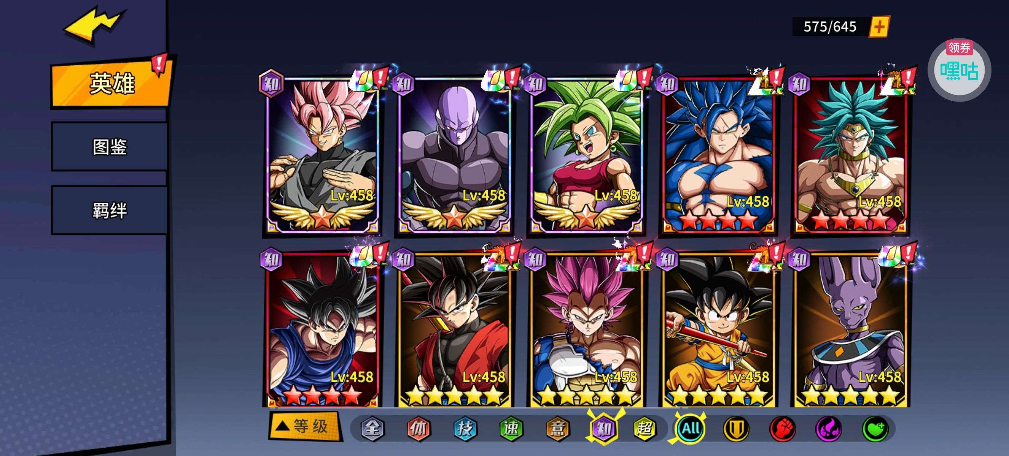Filter heroes by green heart support role
Image resolution: width=1009 pixels, height=456 pixels.
(875, 429)
